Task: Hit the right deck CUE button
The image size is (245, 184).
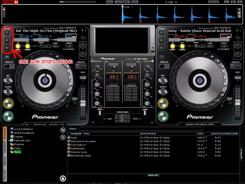Action: tap(163, 103)
